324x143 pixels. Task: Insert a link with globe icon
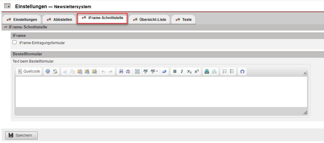(207, 71)
